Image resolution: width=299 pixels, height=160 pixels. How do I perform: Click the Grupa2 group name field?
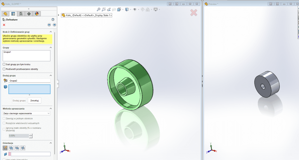(x=29, y=81)
